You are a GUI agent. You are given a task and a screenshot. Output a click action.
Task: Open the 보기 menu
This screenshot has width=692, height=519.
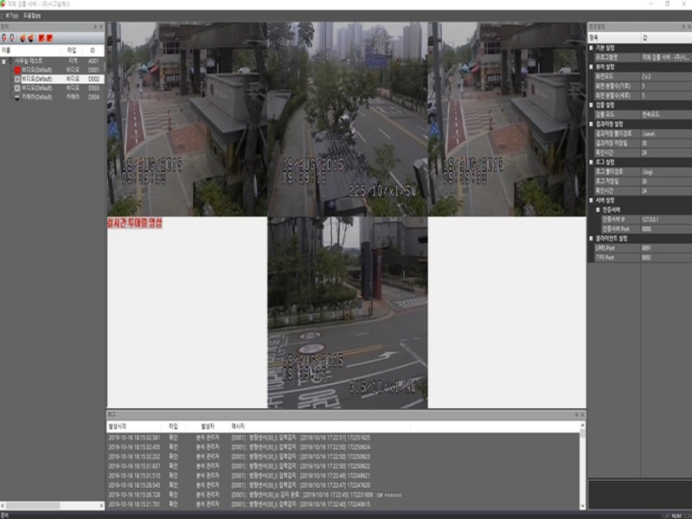pos(10,15)
